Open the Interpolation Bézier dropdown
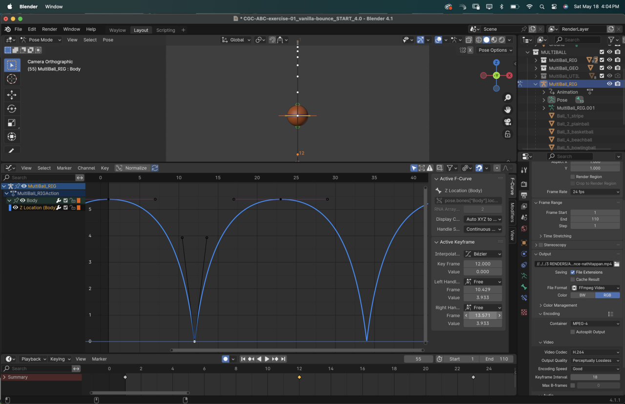The width and height of the screenshot is (625, 404). 482,254
